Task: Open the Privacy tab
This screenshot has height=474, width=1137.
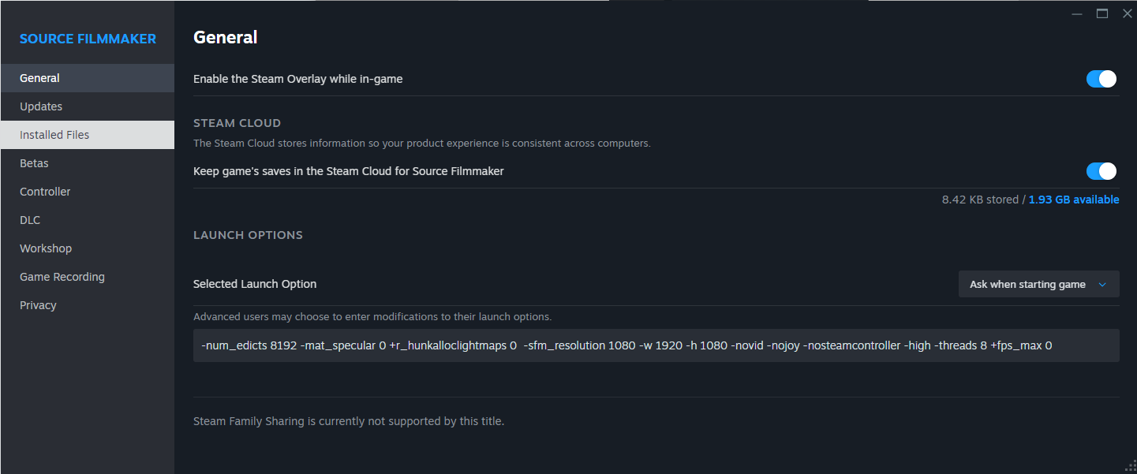Action: (38, 305)
